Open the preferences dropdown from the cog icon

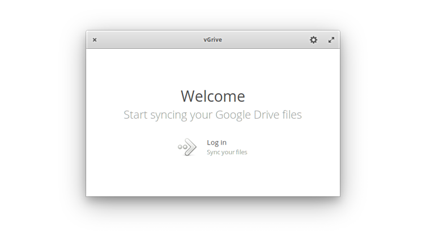[x=313, y=40]
